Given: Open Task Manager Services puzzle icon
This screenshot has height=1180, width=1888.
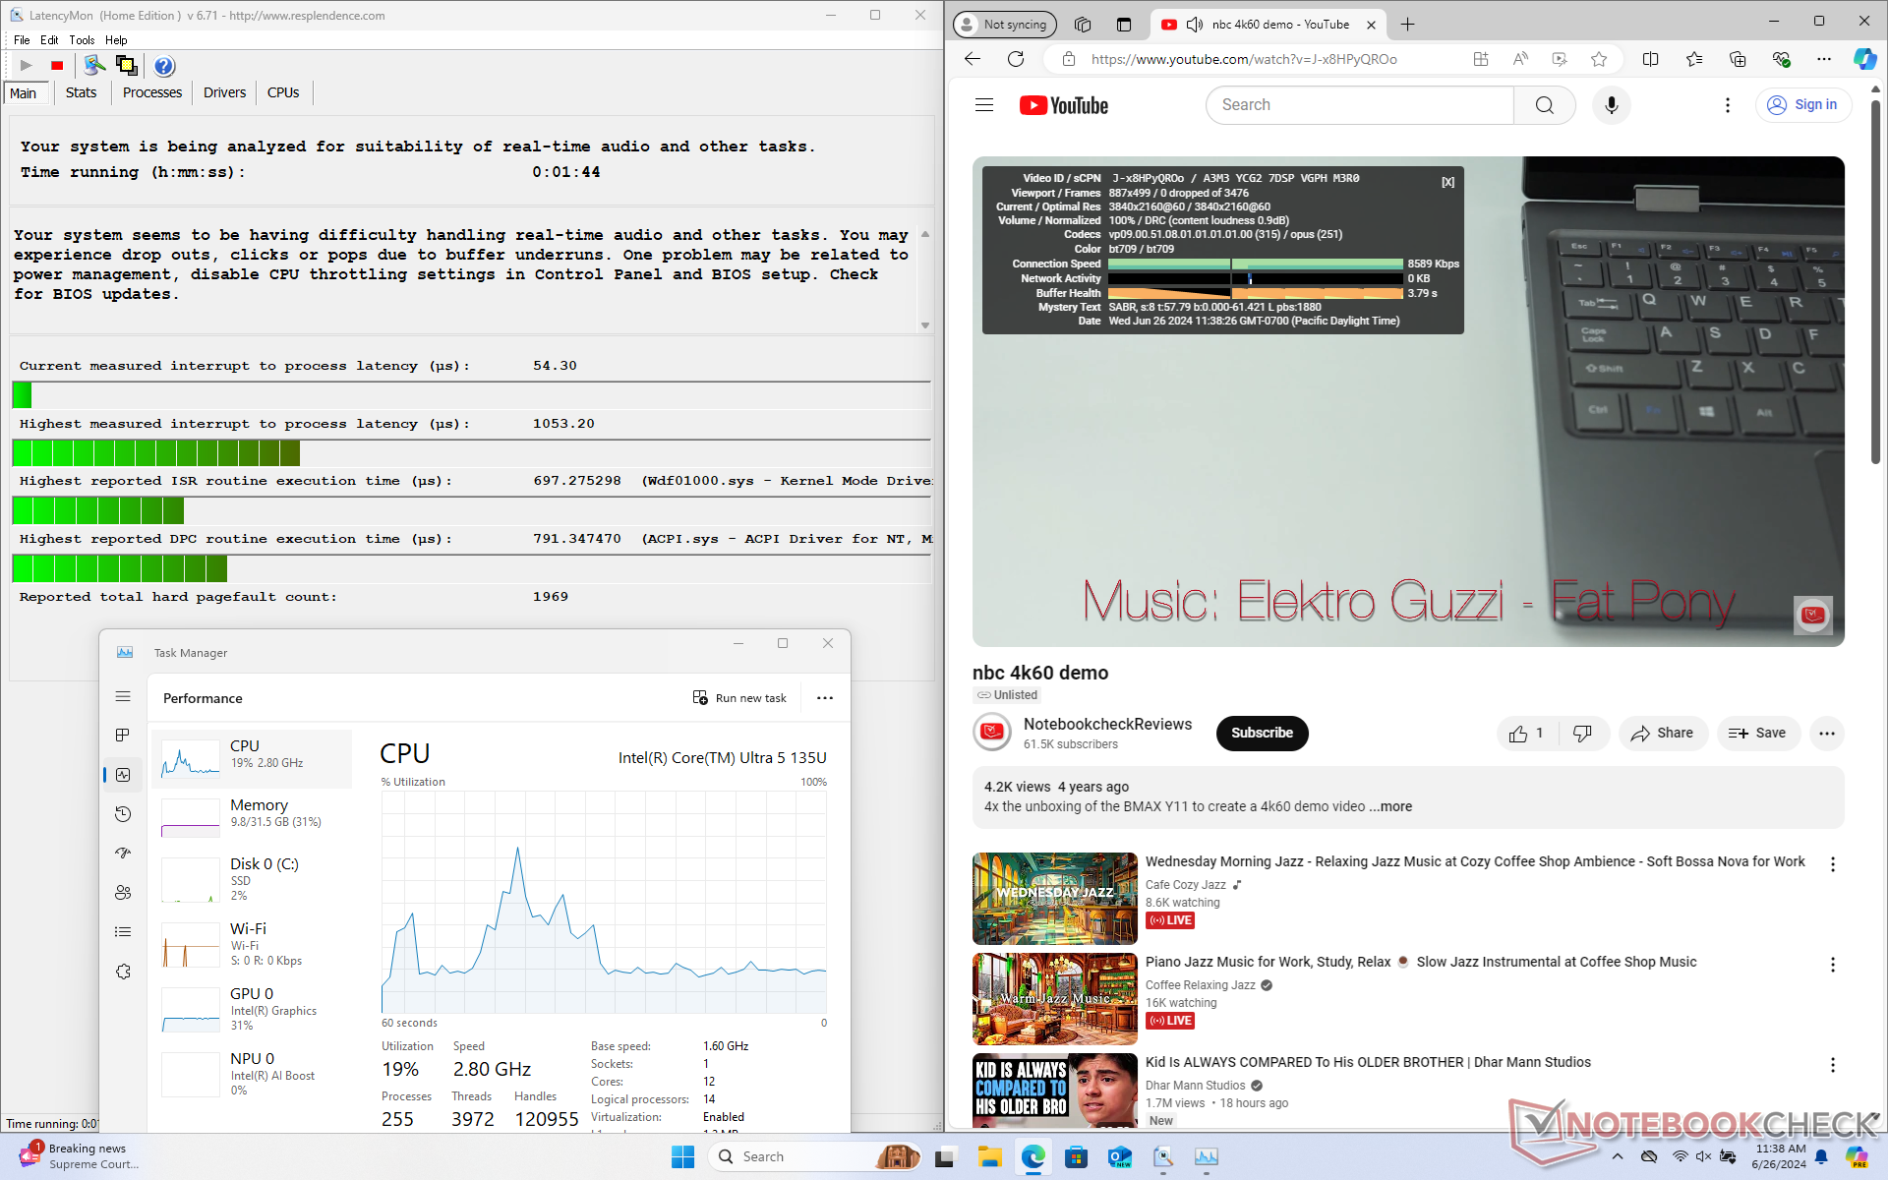Looking at the screenshot, I should 123,972.
